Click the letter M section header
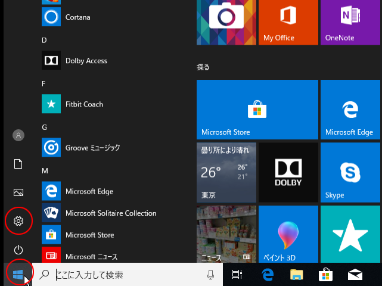Image resolution: width=382 pixels, height=286 pixels. 45,170
